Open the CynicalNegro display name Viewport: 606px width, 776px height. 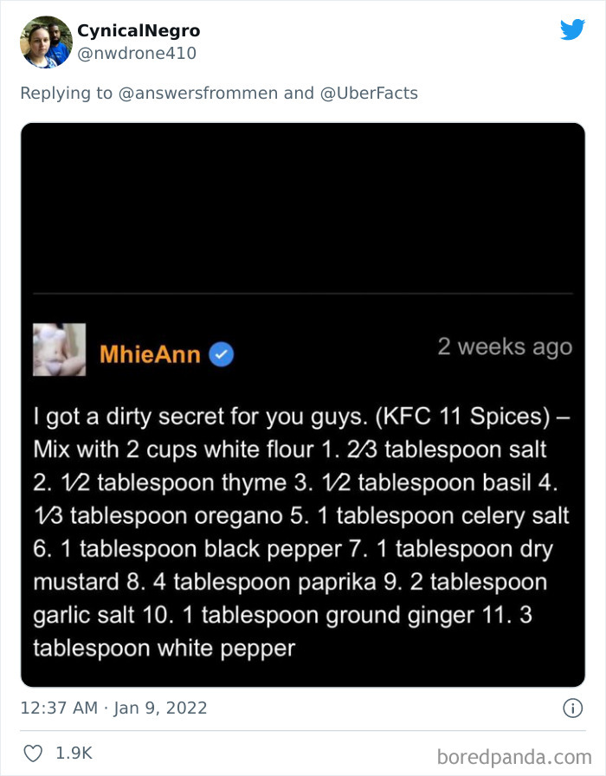[x=139, y=30]
